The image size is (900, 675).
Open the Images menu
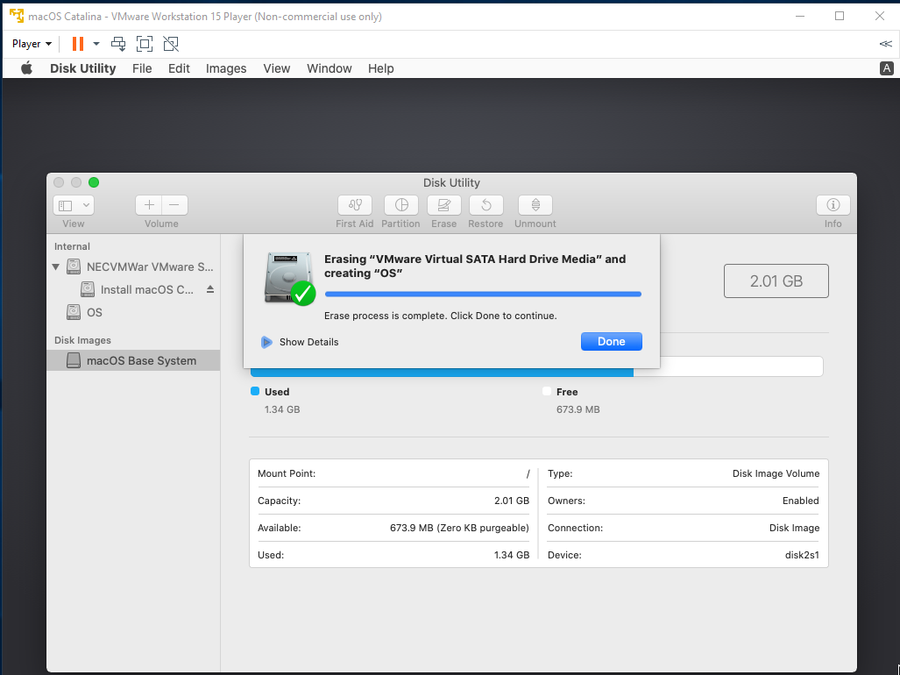(226, 68)
